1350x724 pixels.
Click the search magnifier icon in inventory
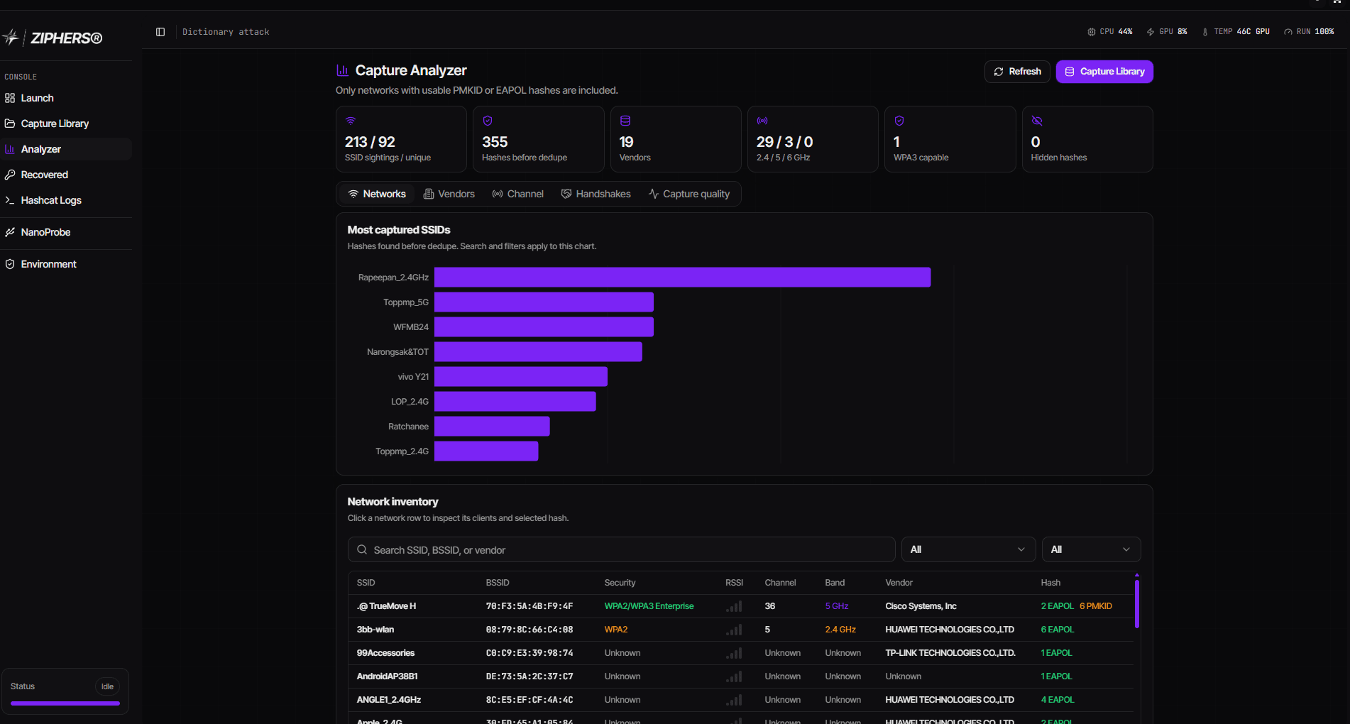coord(362,549)
